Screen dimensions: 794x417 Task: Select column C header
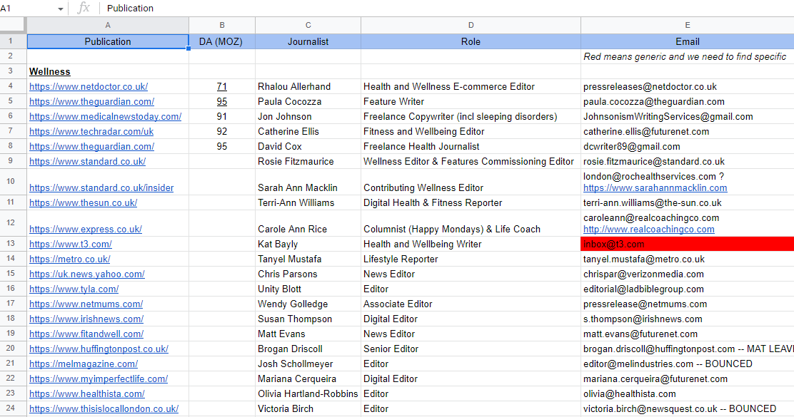pyautogui.click(x=308, y=25)
